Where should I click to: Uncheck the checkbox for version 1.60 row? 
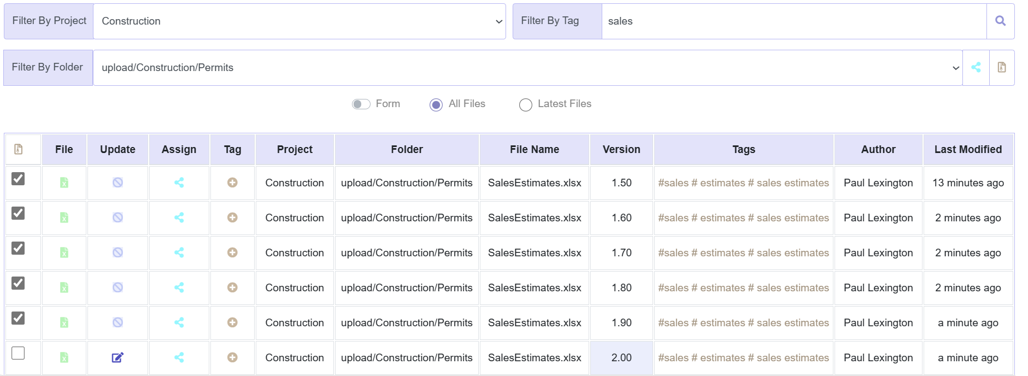click(18, 213)
